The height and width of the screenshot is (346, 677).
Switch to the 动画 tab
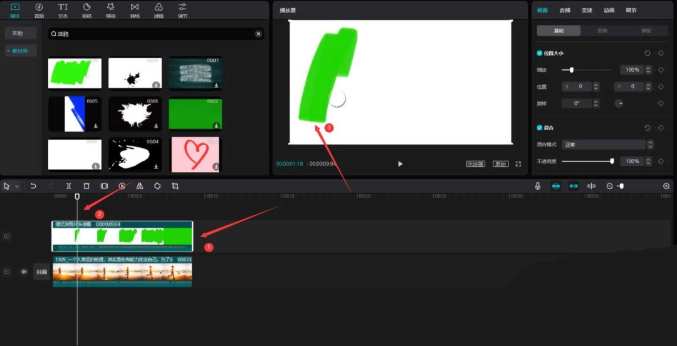click(x=609, y=10)
